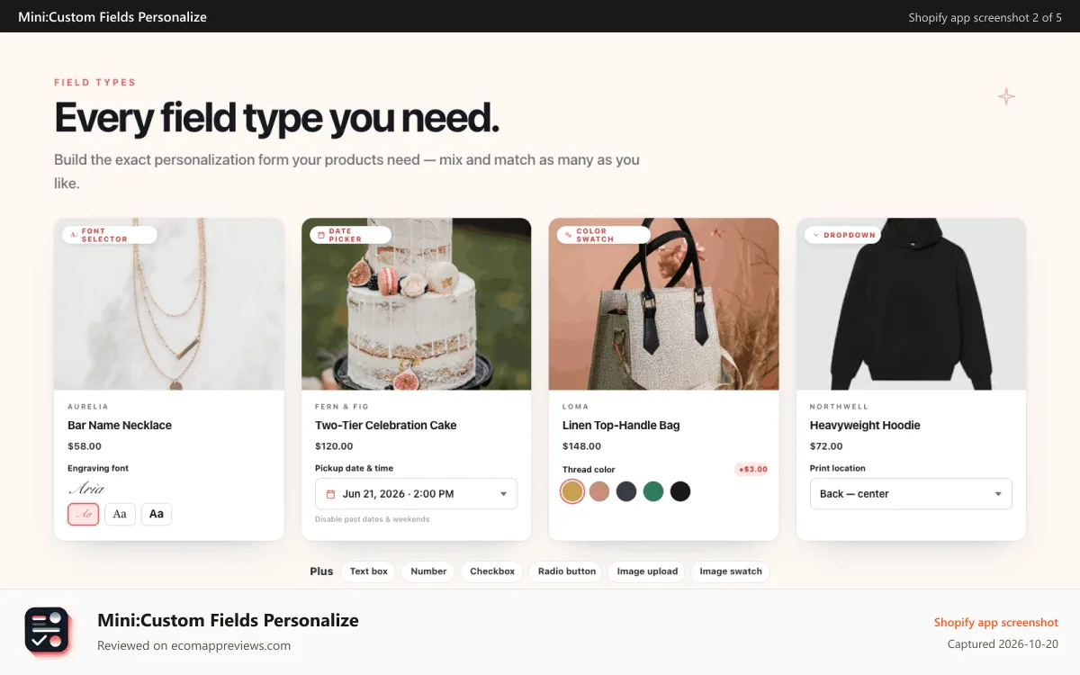Click the LOMA brand label
The width and height of the screenshot is (1080, 675).
click(576, 407)
